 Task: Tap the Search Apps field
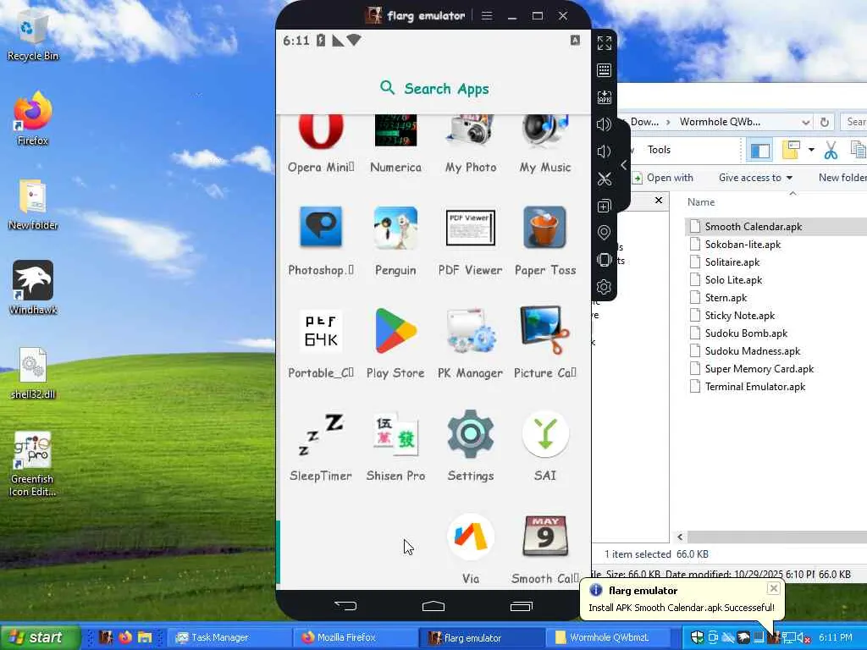(434, 88)
